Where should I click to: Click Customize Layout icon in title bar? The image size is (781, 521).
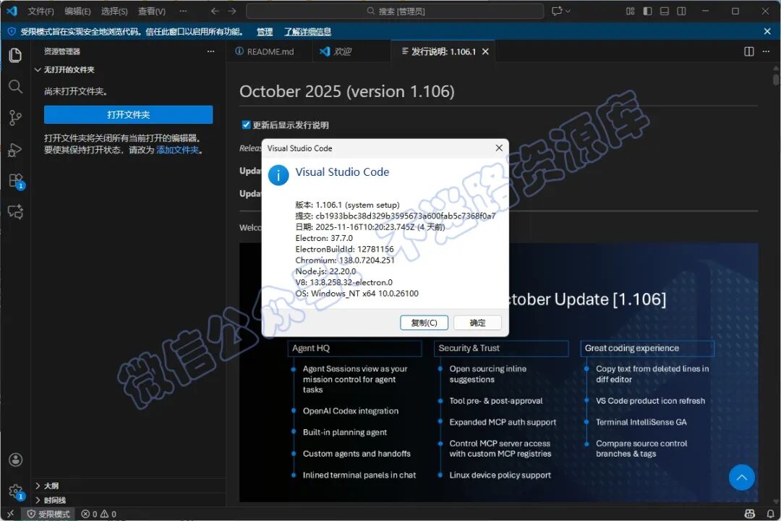(630, 11)
